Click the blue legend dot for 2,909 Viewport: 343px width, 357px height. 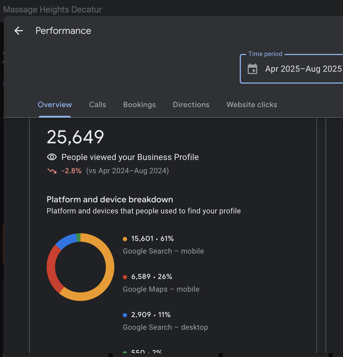tap(125, 315)
